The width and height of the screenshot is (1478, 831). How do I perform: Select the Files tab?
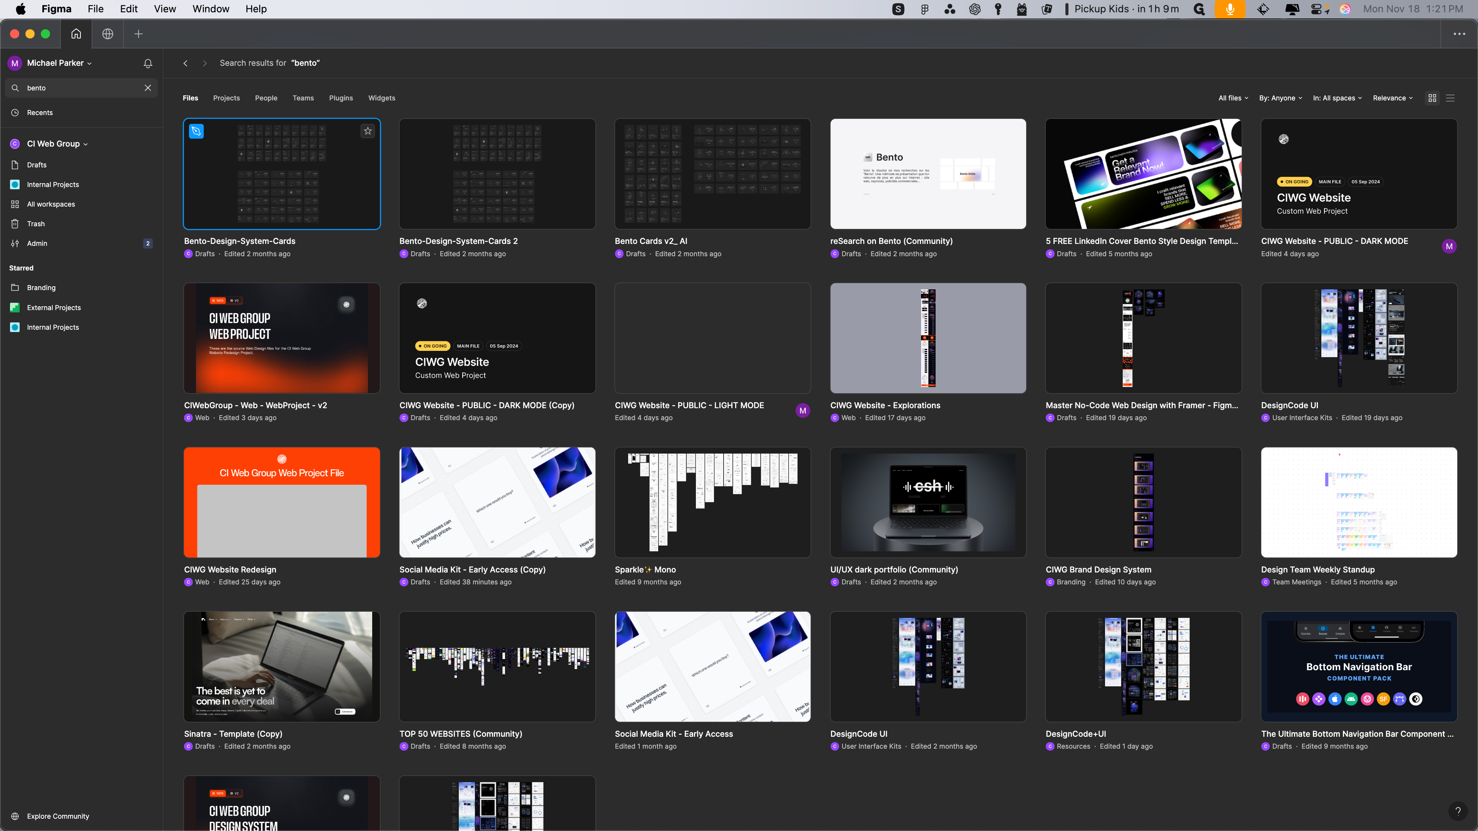191,98
